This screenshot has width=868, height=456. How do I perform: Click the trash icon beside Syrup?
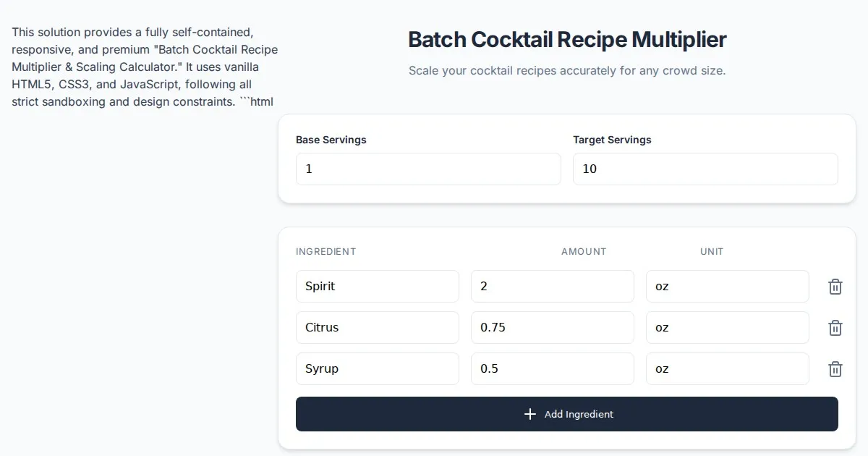(x=835, y=369)
